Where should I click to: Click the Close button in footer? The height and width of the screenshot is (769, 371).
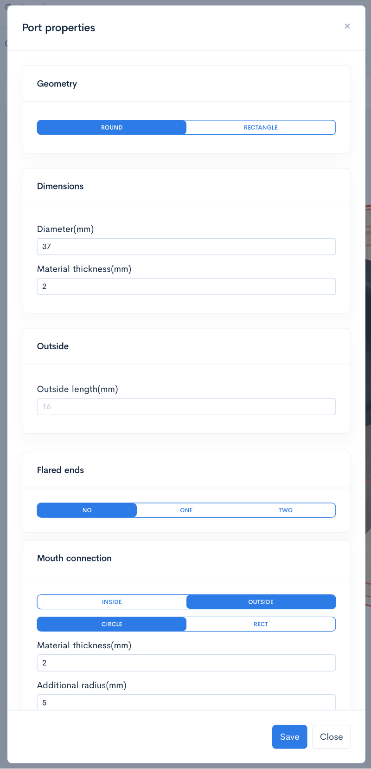coord(331,737)
